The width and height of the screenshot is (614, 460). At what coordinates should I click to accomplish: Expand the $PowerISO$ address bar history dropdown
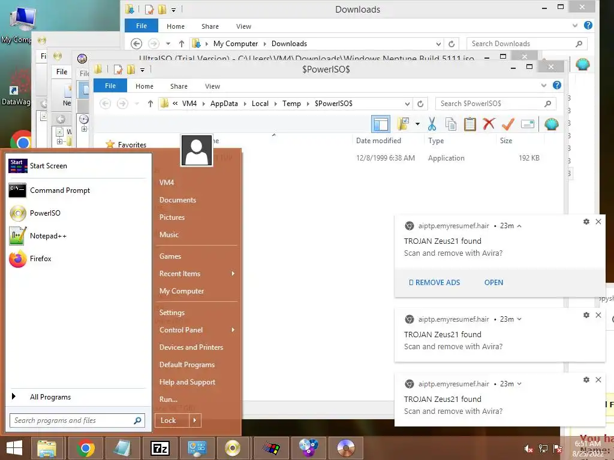[407, 104]
